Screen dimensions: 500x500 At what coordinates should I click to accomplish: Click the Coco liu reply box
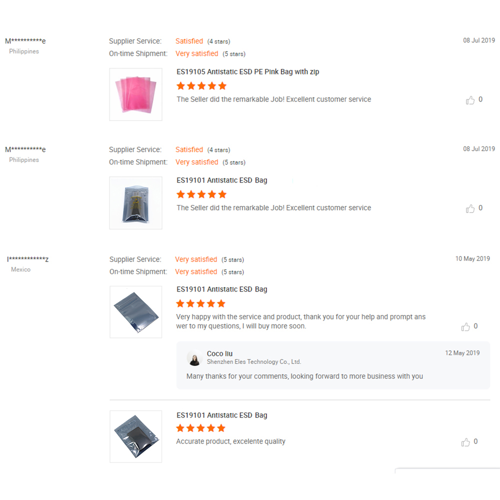coord(333,364)
